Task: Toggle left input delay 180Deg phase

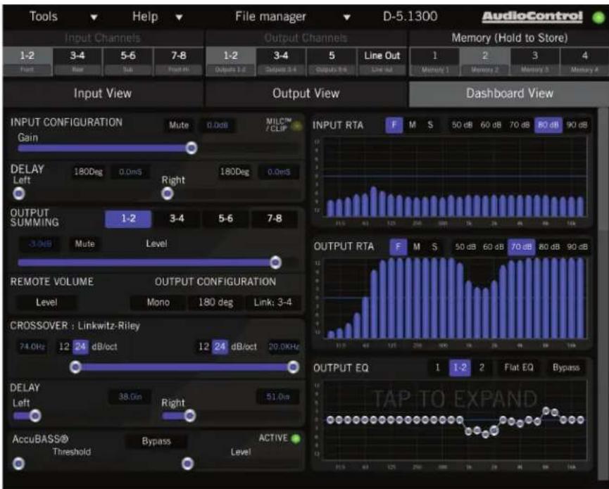Action: [88, 172]
